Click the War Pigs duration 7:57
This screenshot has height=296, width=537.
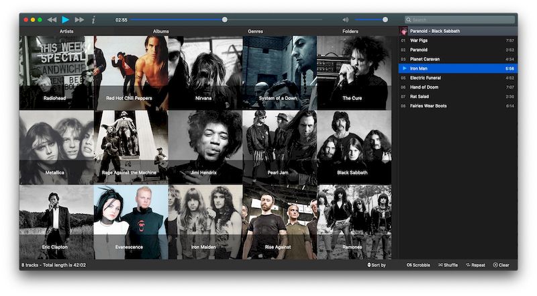(510, 40)
